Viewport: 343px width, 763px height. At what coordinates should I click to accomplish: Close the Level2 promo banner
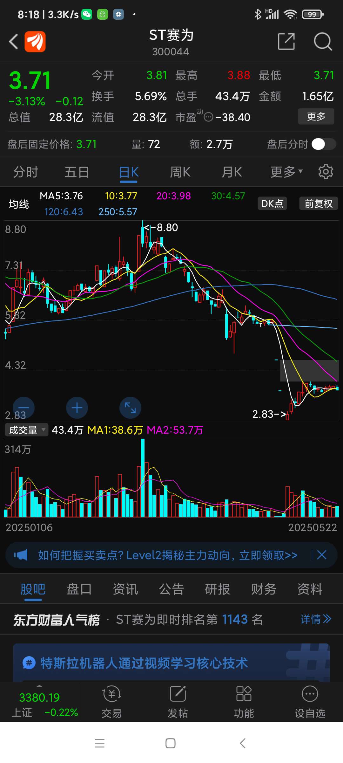(x=322, y=555)
